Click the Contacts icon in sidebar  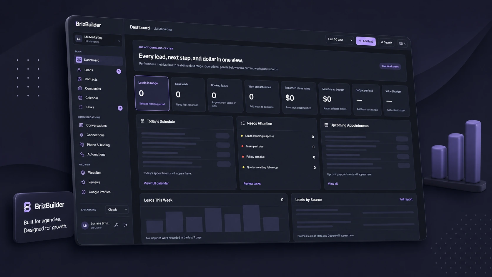79,79
